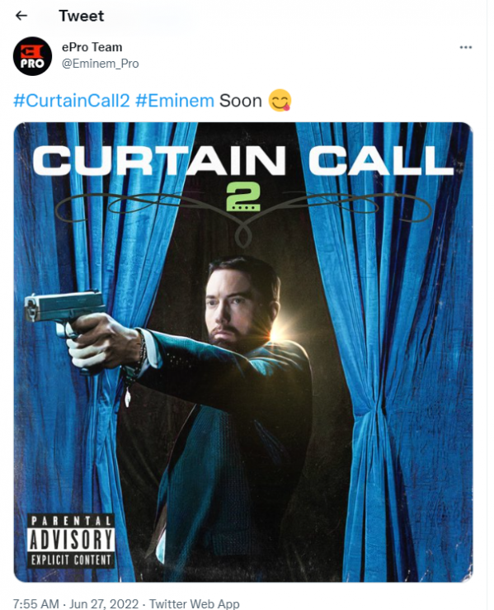
Task: Select the word Soon in the tweet
Action: point(241,101)
